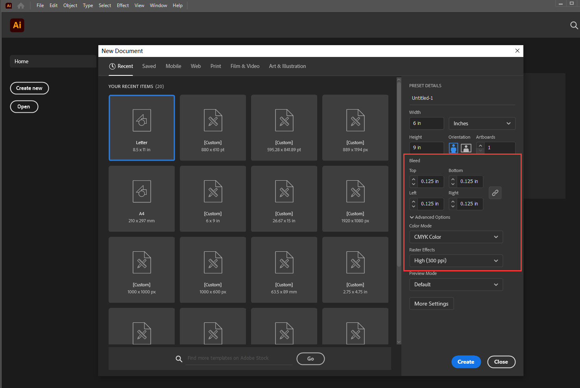The height and width of the screenshot is (388, 580).
Task: Click the Home item in the left sidebar
Action: 53,62
